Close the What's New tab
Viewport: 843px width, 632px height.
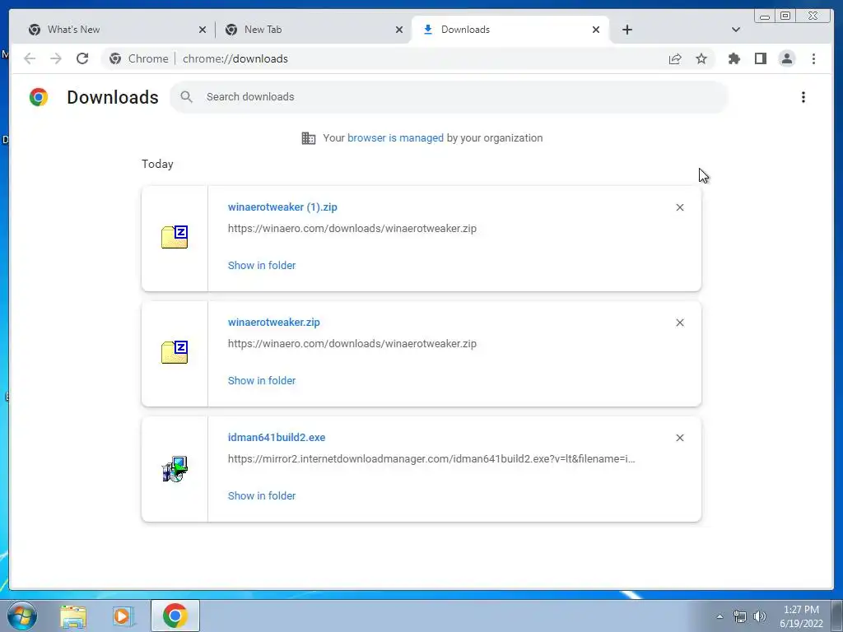click(203, 30)
